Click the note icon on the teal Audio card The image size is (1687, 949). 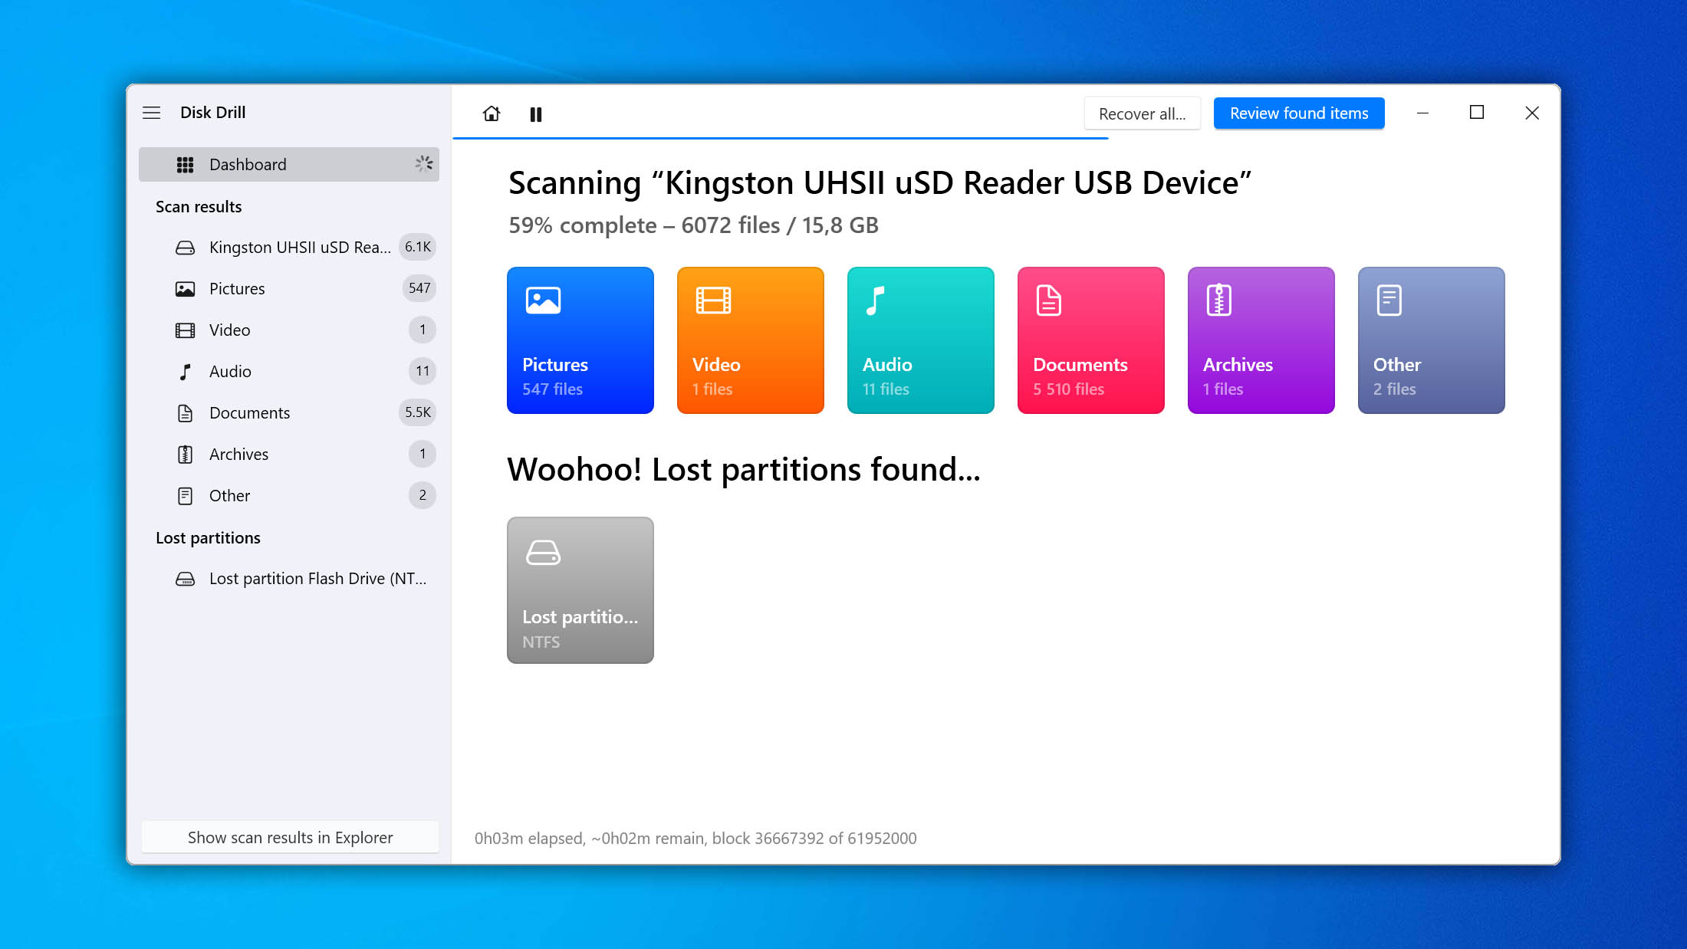(x=875, y=300)
